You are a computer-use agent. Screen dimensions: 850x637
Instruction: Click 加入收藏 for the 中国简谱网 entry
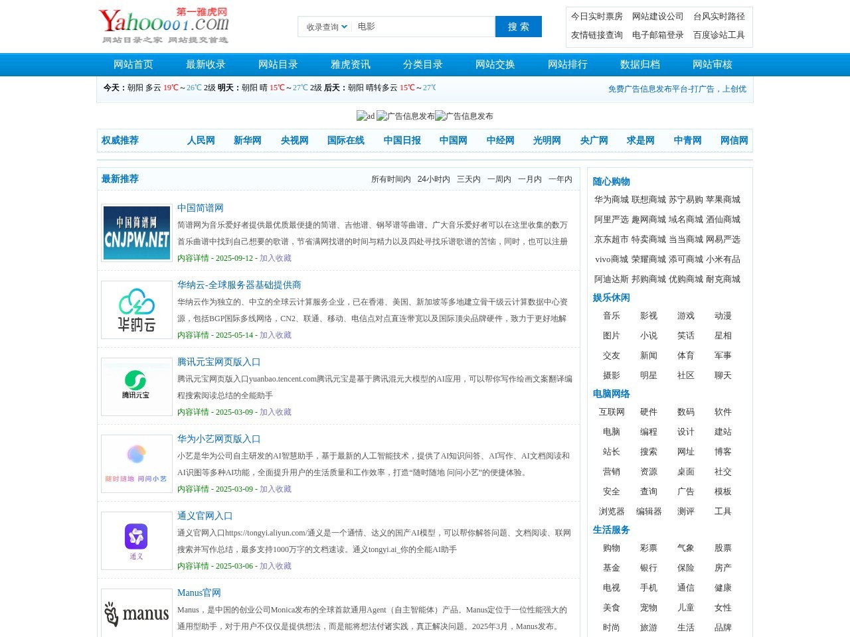pos(276,258)
